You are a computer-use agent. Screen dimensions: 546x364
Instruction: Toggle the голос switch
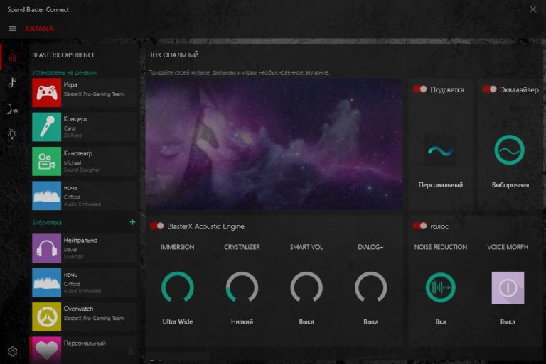(x=420, y=226)
